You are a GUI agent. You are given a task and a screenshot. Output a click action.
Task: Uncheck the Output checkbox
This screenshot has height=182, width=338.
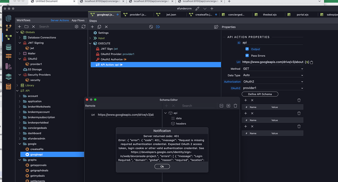247,49
